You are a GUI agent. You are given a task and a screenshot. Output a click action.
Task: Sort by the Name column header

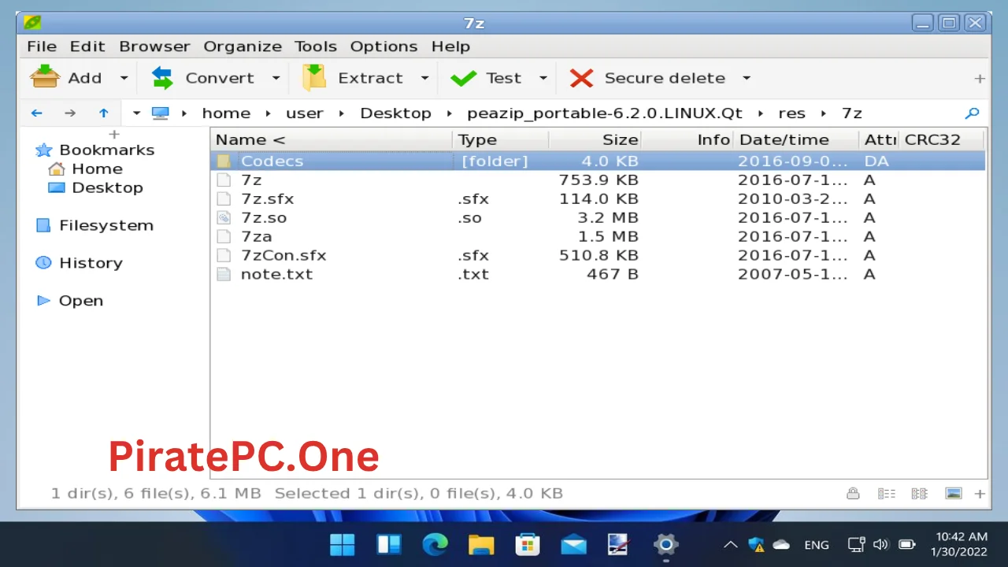[x=332, y=140]
